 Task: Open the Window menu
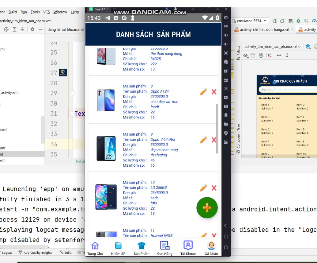(x=60, y=12)
